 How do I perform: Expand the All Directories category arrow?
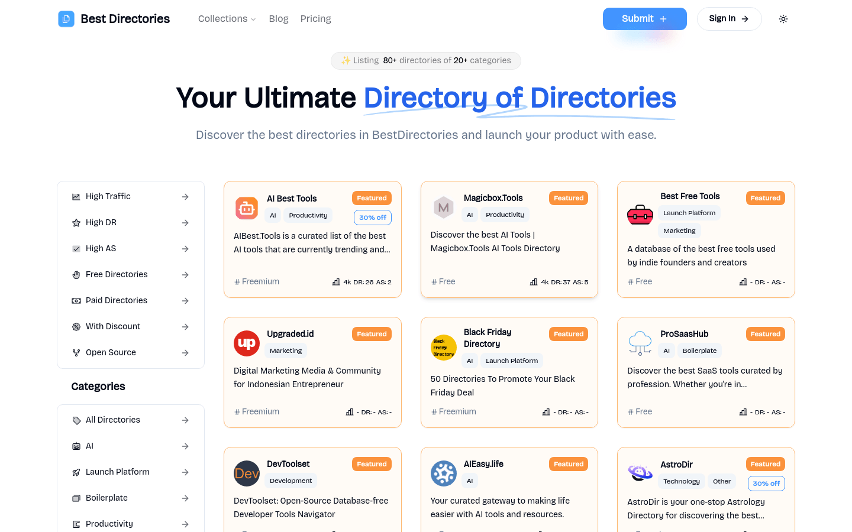click(185, 420)
